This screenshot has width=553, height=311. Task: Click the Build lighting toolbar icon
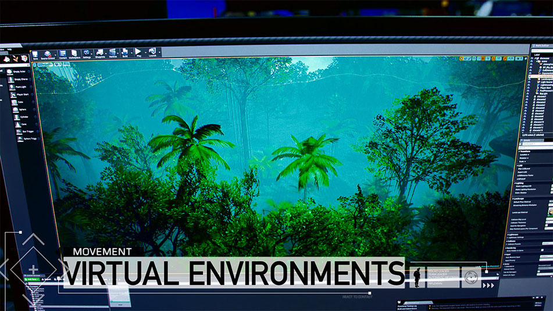point(124,53)
